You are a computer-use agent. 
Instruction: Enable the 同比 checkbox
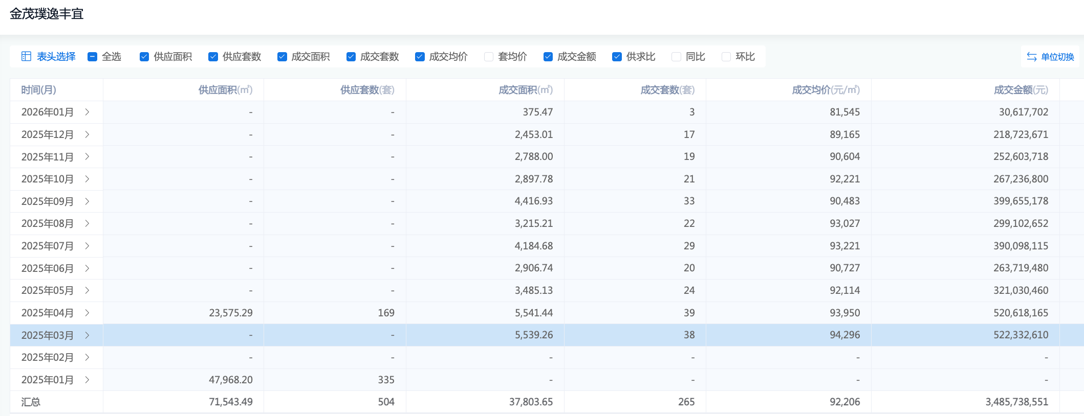point(676,57)
